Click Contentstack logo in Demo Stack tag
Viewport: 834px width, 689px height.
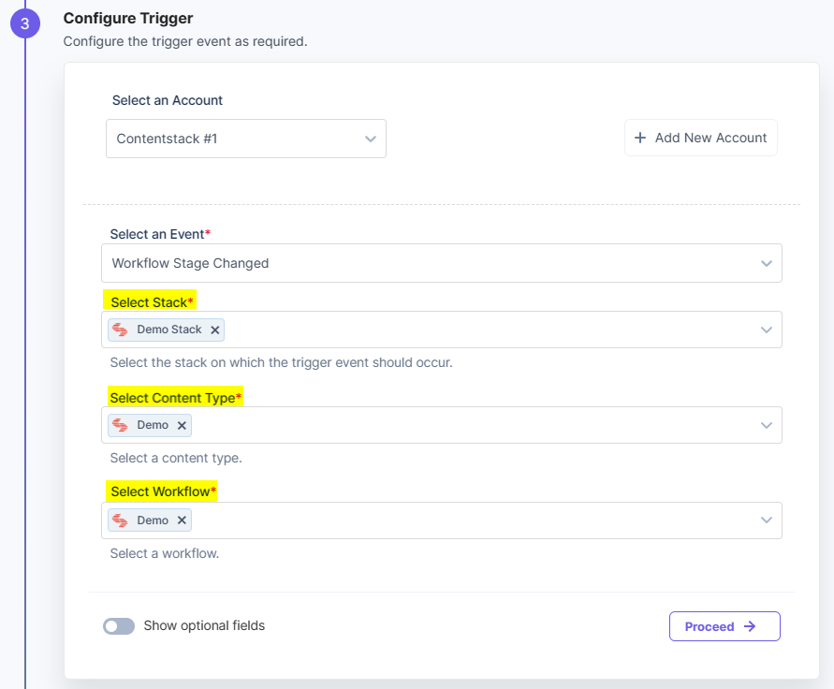pos(120,330)
